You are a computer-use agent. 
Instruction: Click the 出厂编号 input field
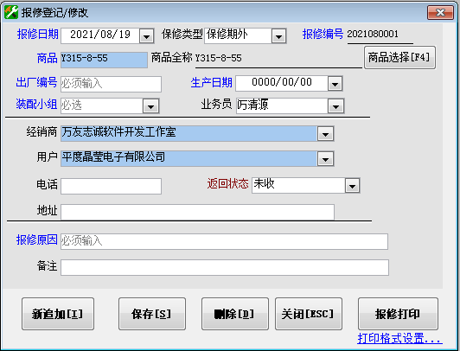click(x=111, y=84)
